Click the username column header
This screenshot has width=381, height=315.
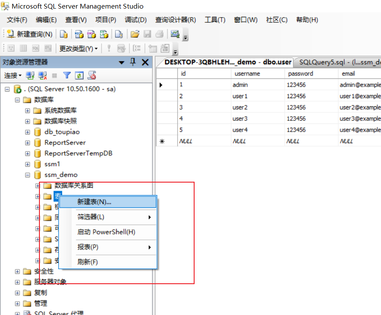point(258,73)
